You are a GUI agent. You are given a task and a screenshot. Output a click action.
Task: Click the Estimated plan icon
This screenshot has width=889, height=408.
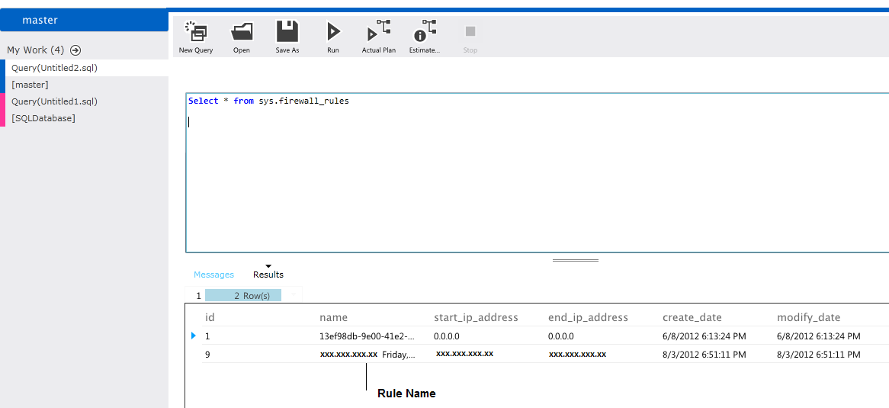(x=424, y=32)
